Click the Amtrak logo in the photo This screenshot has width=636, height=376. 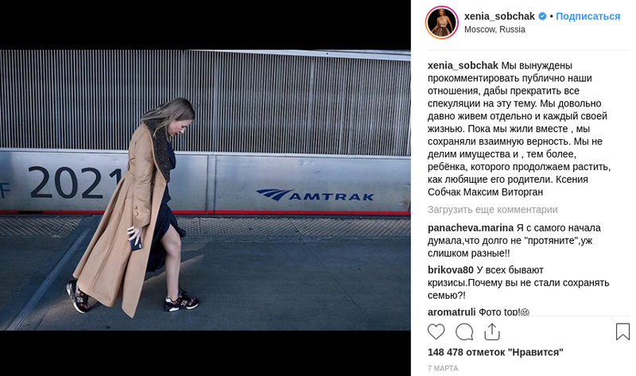(315, 195)
